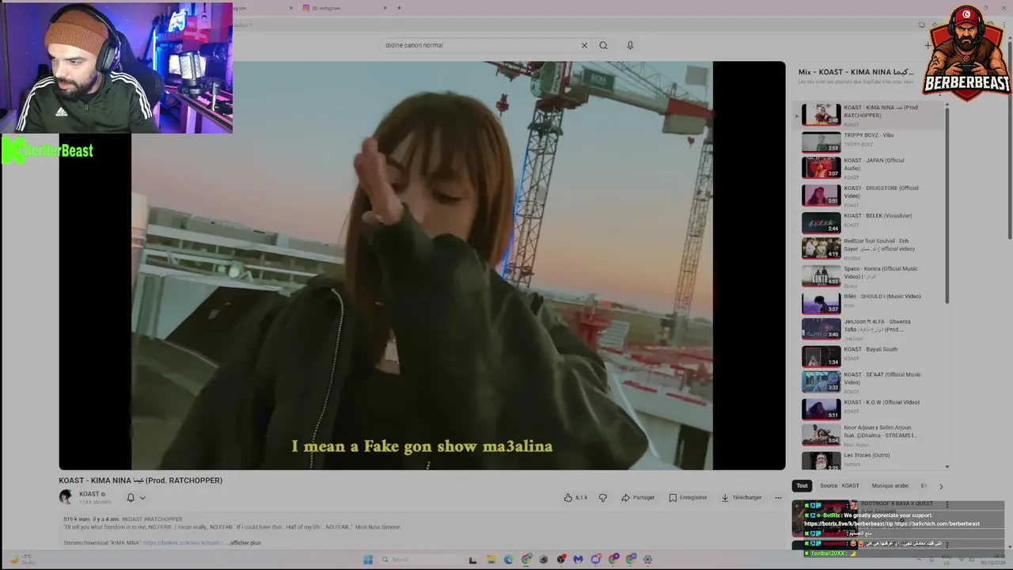Like the KIMA NINA video
1013x570 pixels.
click(x=575, y=497)
